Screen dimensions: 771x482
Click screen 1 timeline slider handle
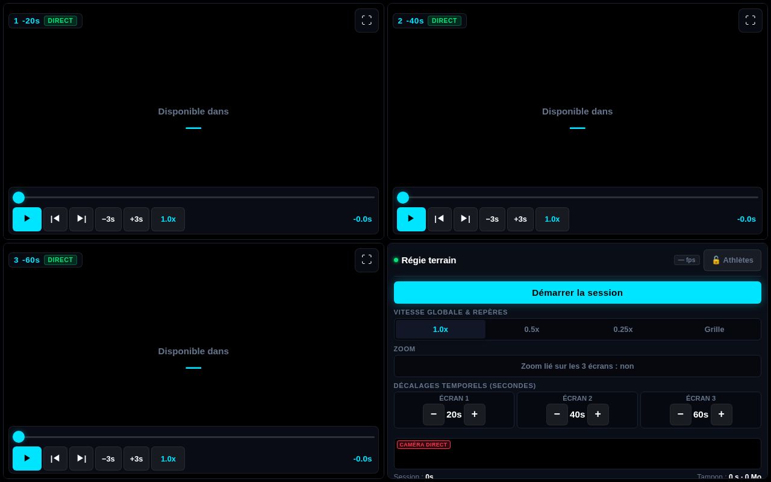click(19, 198)
